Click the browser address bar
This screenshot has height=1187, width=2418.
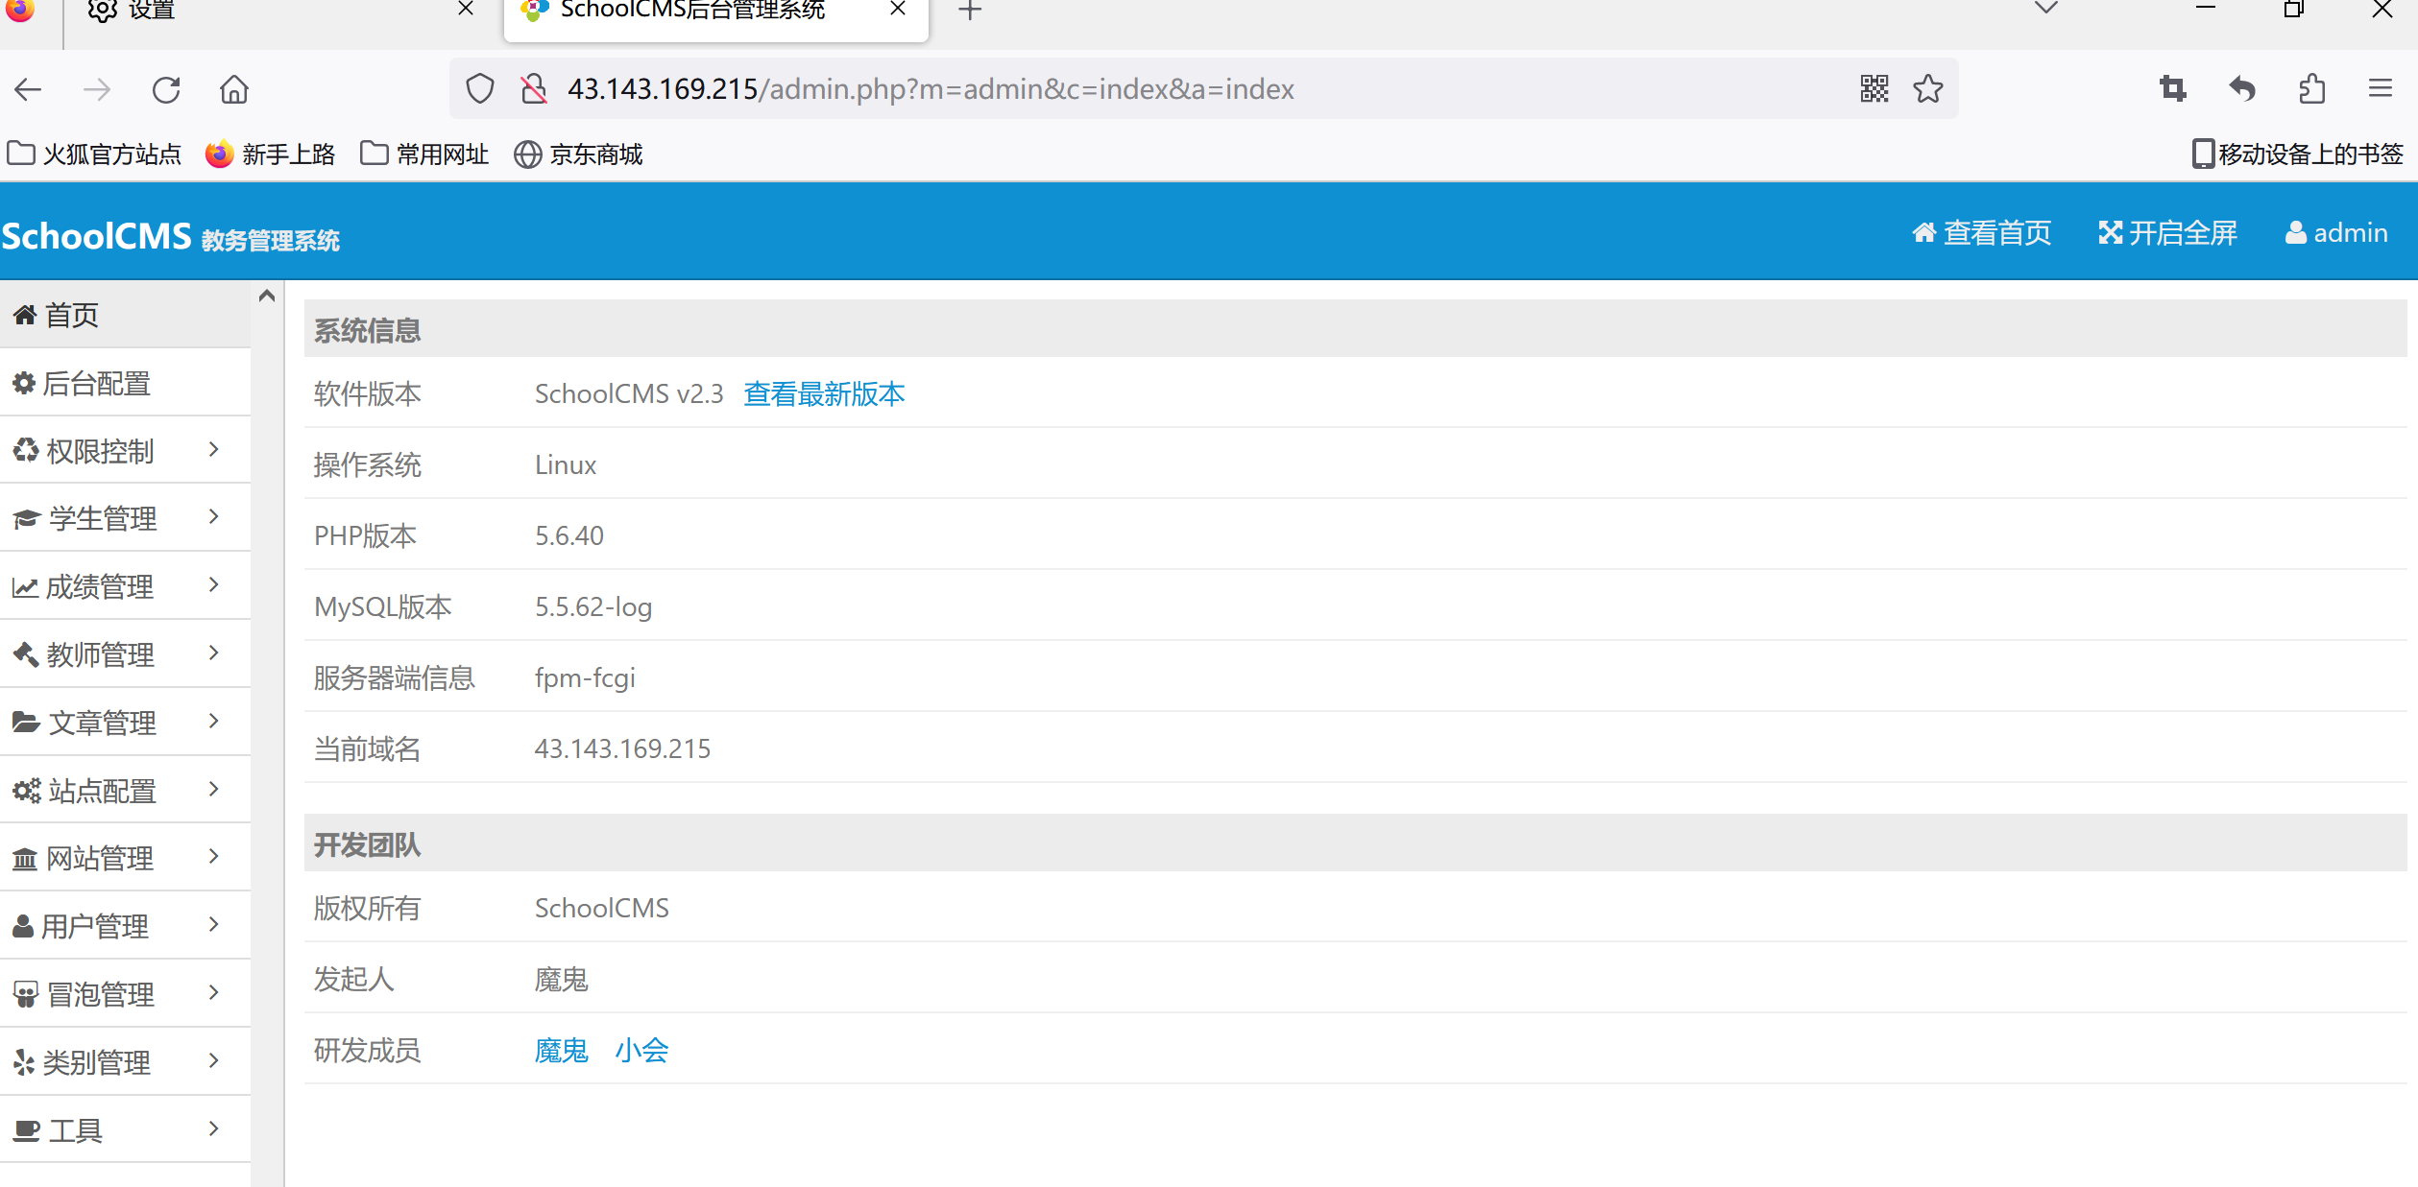click(x=1152, y=88)
